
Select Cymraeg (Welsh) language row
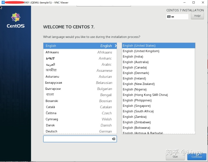pos(80,119)
